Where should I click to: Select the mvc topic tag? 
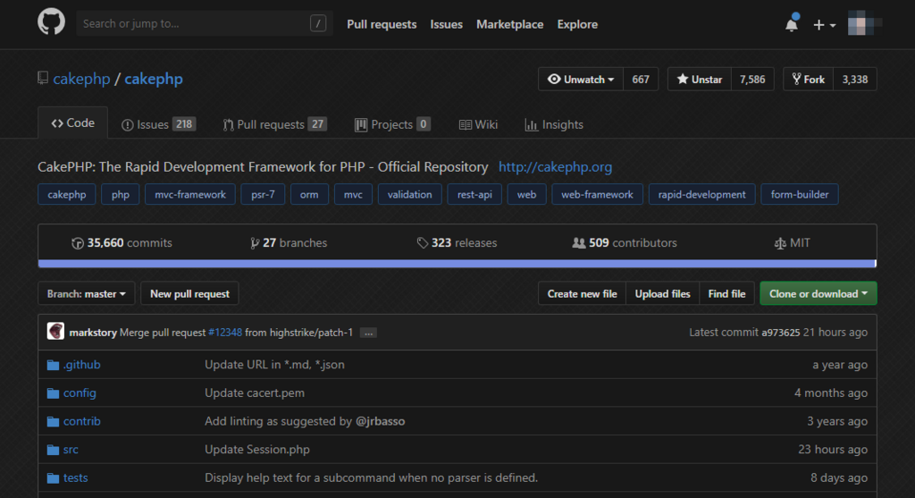(x=353, y=194)
